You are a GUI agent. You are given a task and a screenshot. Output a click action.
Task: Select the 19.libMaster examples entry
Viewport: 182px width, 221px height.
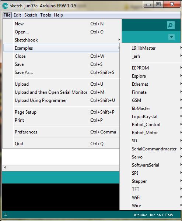pyautogui.click(x=157, y=48)
